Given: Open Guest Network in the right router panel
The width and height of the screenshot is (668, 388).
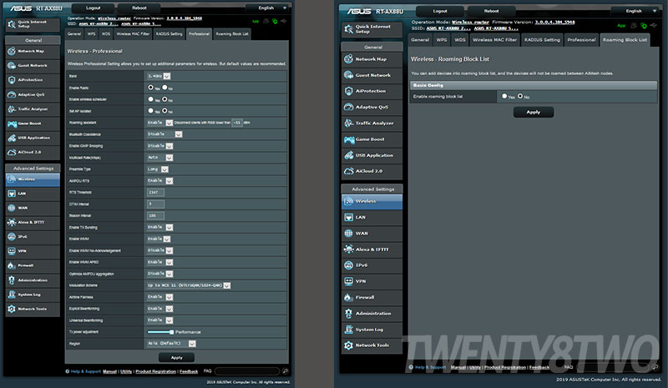Looking at the screenshot, I should point(372,75).
